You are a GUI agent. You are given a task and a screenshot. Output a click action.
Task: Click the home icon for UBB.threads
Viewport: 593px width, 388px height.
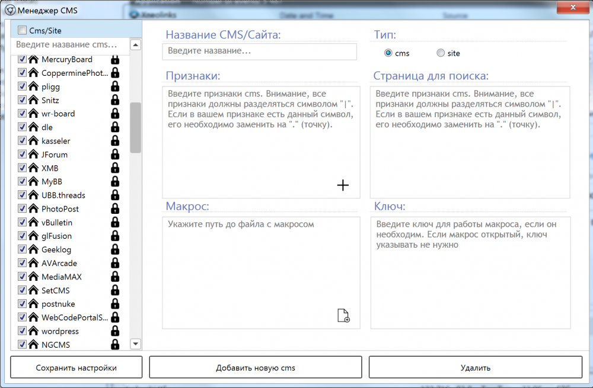pyautogui.click(x=33, y=195)
